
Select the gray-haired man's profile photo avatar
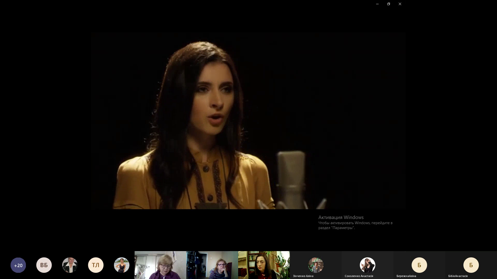[70, 265]
